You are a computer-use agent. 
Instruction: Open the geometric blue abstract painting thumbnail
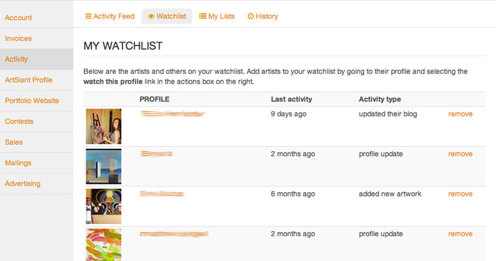click(103, 166)
